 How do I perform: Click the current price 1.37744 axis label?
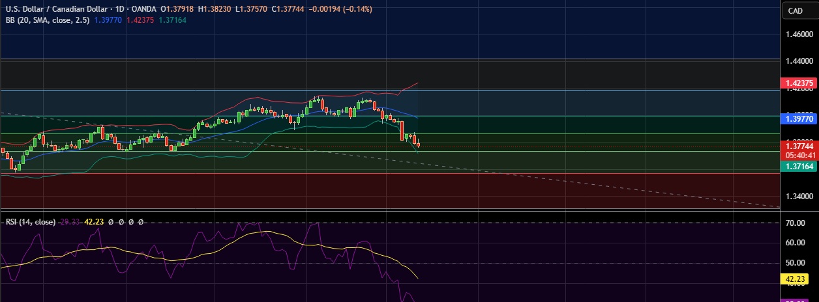(x=799, y=147)
